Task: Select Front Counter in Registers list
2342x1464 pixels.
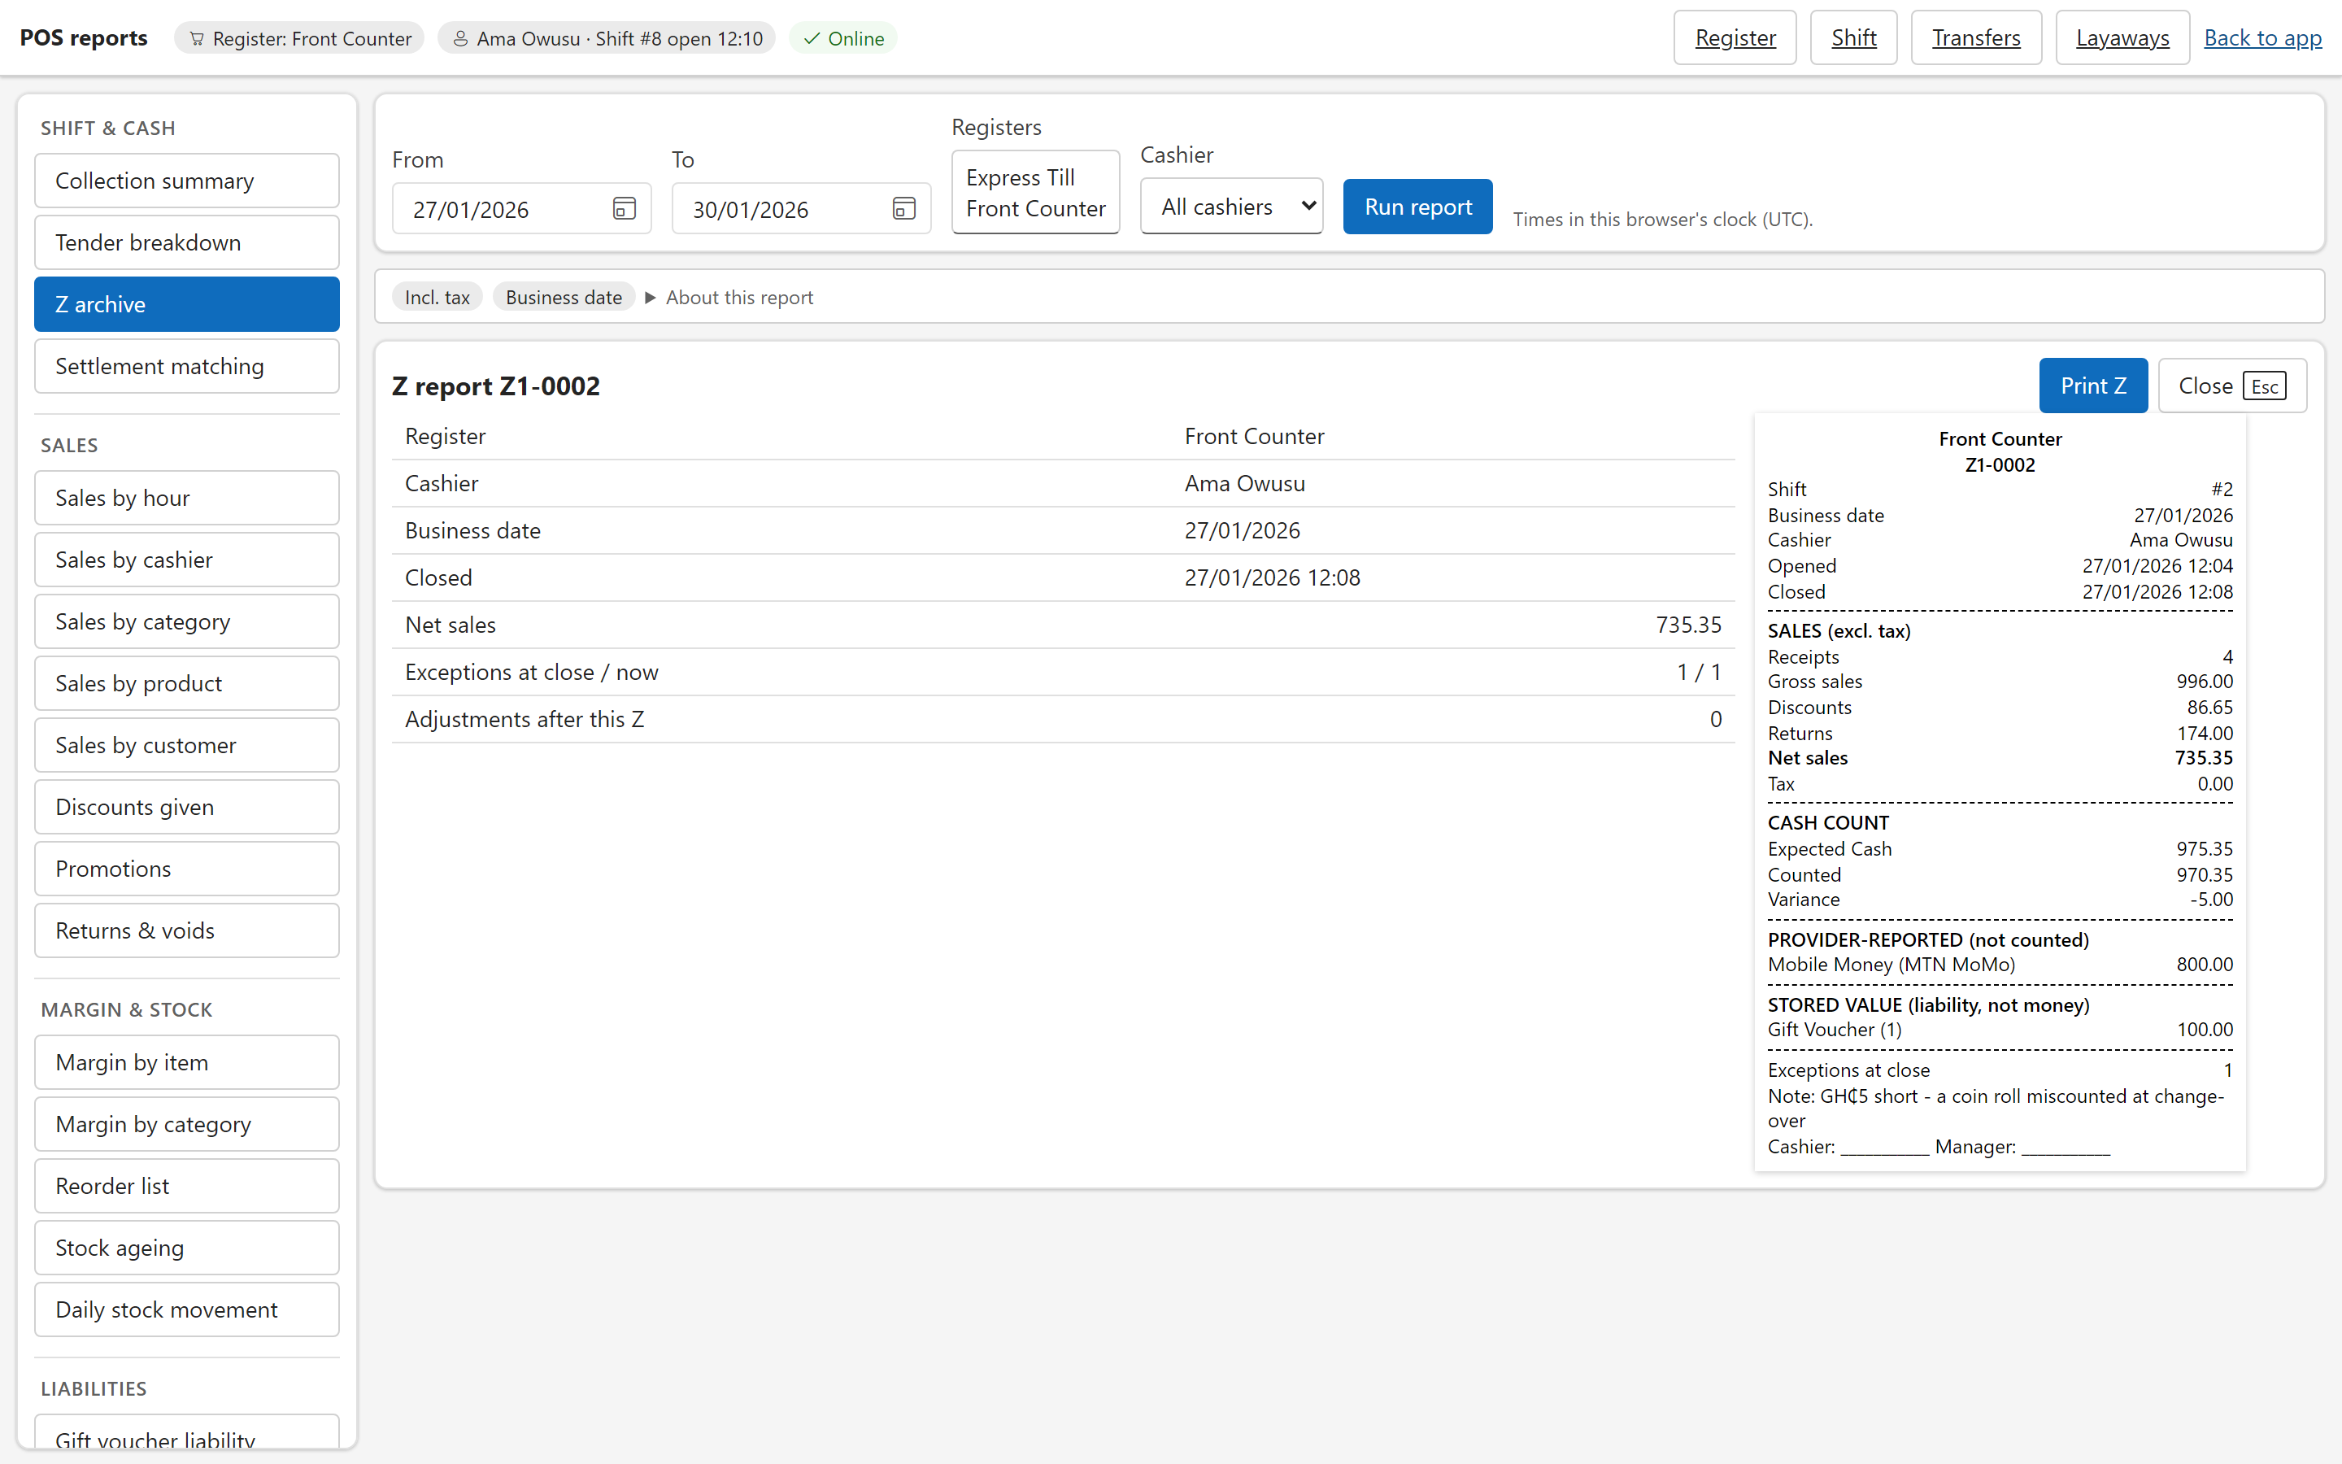Action: point(1035,208)
